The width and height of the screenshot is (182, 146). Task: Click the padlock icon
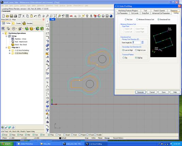click(x=91, y=16)
